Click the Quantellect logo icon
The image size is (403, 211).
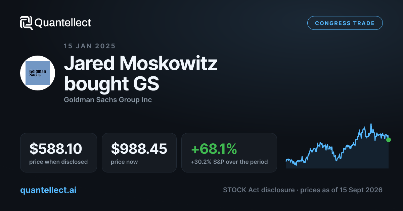(27, 23)
